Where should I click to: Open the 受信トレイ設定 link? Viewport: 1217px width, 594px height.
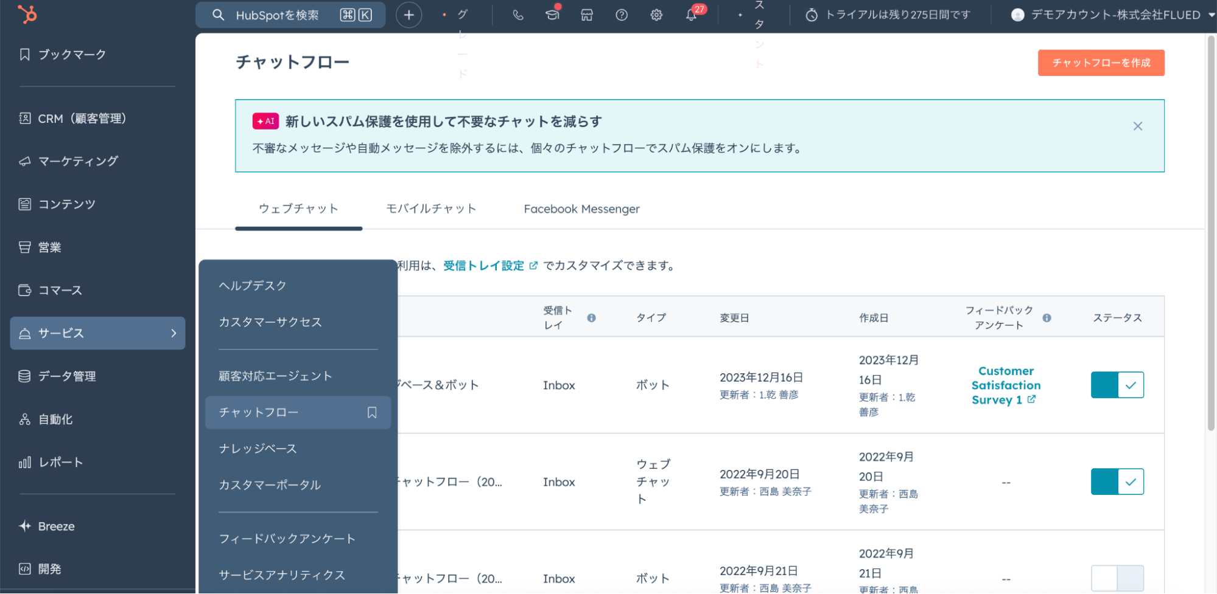point(484,266)
